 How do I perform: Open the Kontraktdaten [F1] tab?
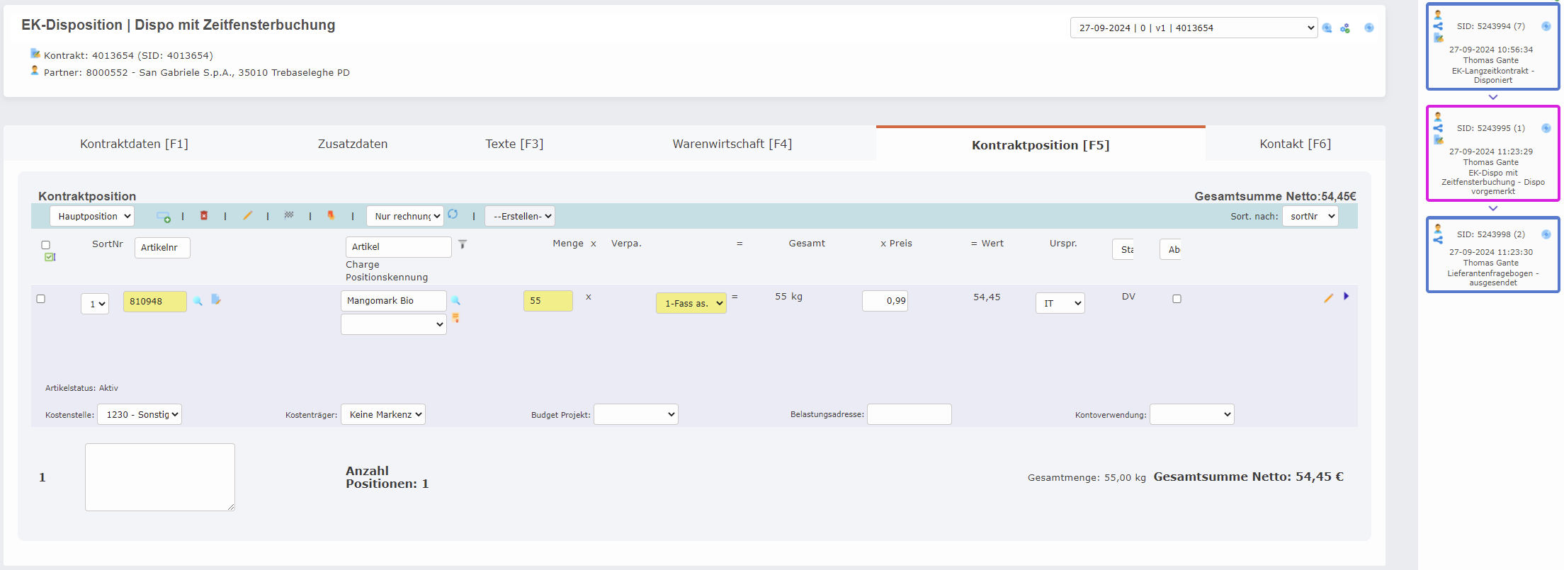coord(134,144)
